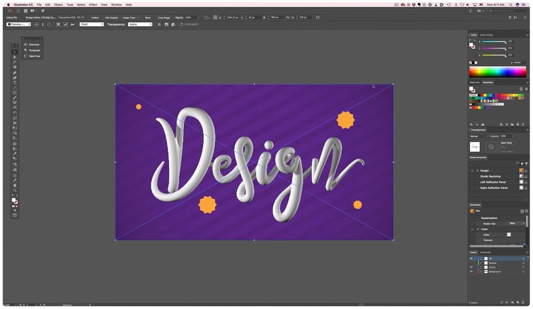Click the Studio Backdrop material icon
This screenshot has height=309, width=533.
pyautogui.click(x=522, y=176)
